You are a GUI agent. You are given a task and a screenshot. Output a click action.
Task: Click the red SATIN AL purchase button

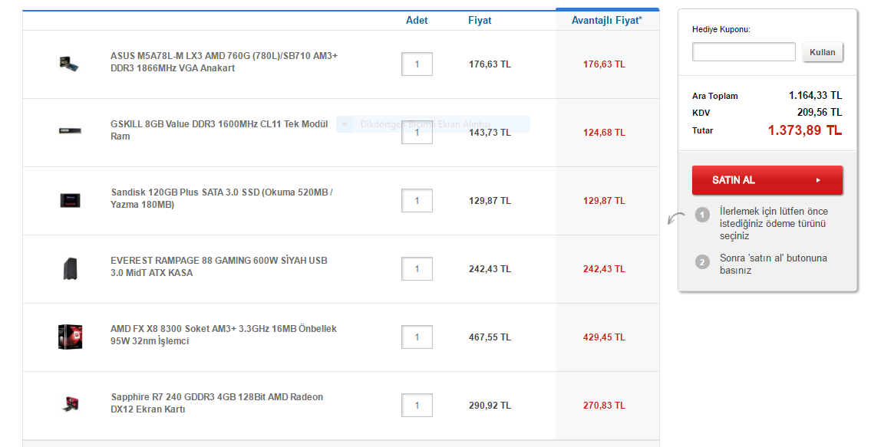767,180
